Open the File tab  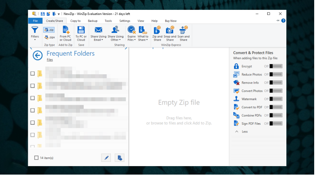pyautogui.click(x=35, y=21)
